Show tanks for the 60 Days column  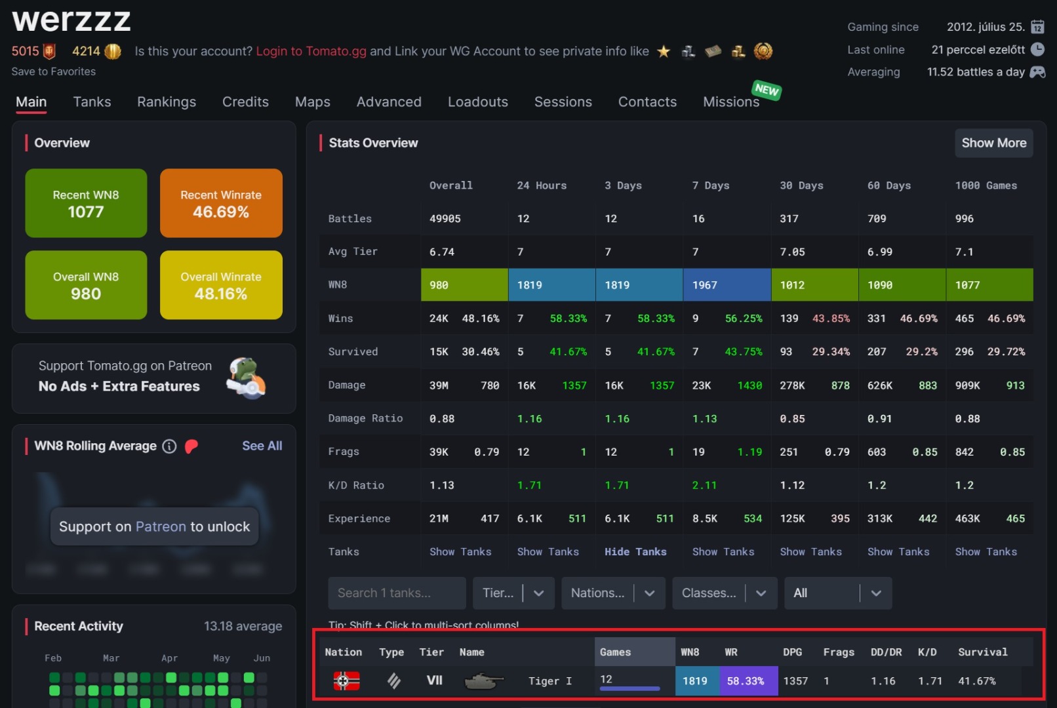[x=898, y=552]
